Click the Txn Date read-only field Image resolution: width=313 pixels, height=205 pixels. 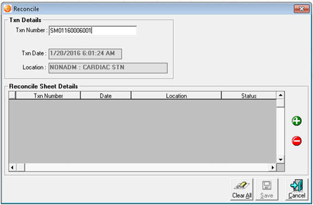coord(85,54)
